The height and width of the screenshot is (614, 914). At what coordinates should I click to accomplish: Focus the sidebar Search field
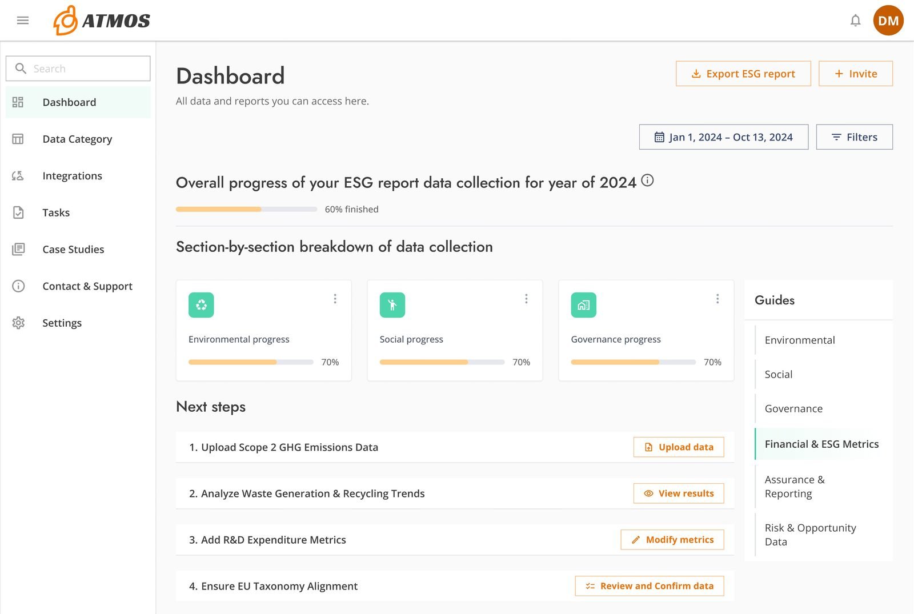tap(78, 69)
